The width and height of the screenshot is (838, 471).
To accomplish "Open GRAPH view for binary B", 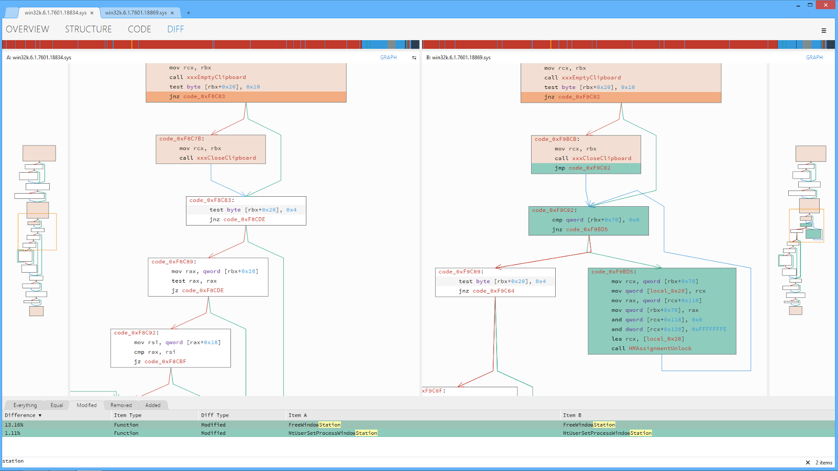I will tap(815, 58).
